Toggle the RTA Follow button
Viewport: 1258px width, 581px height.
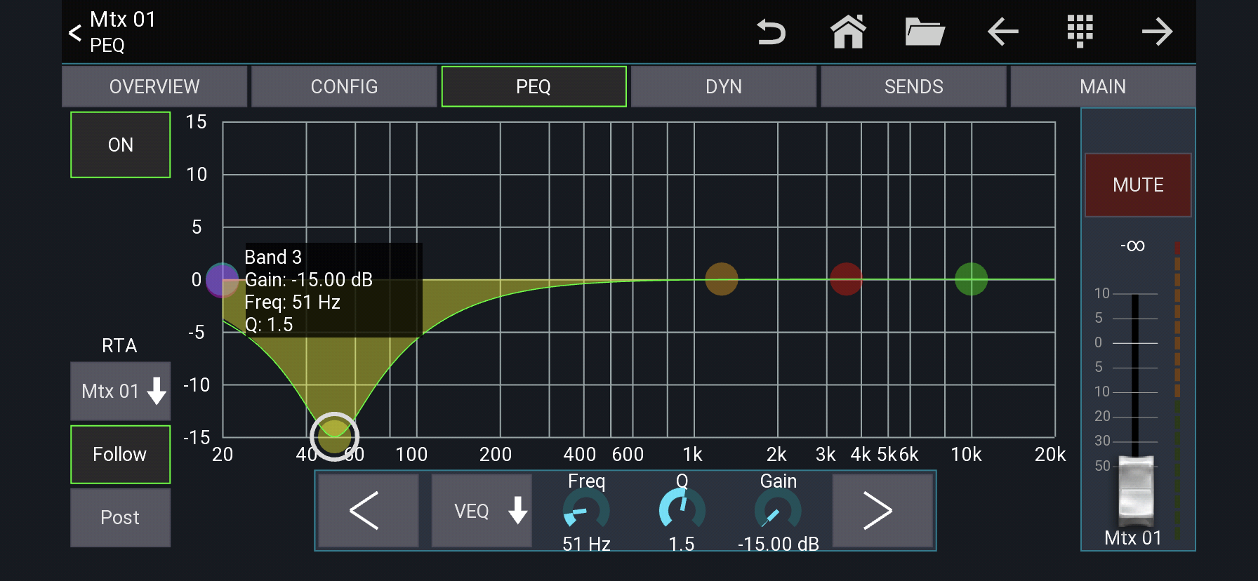click(x=121, y=454)
